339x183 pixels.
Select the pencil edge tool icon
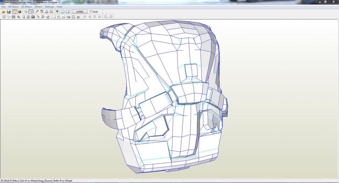click(37, 12)
